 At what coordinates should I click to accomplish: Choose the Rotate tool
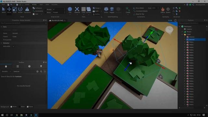[20, 10]
